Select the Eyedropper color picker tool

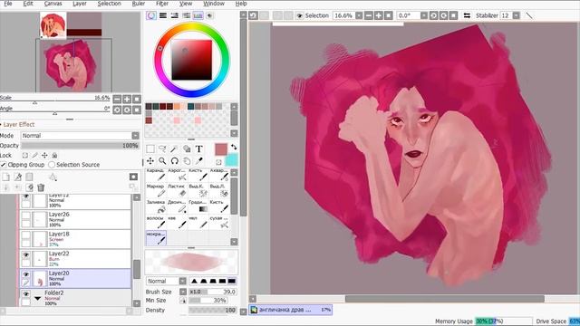(199, 161)
